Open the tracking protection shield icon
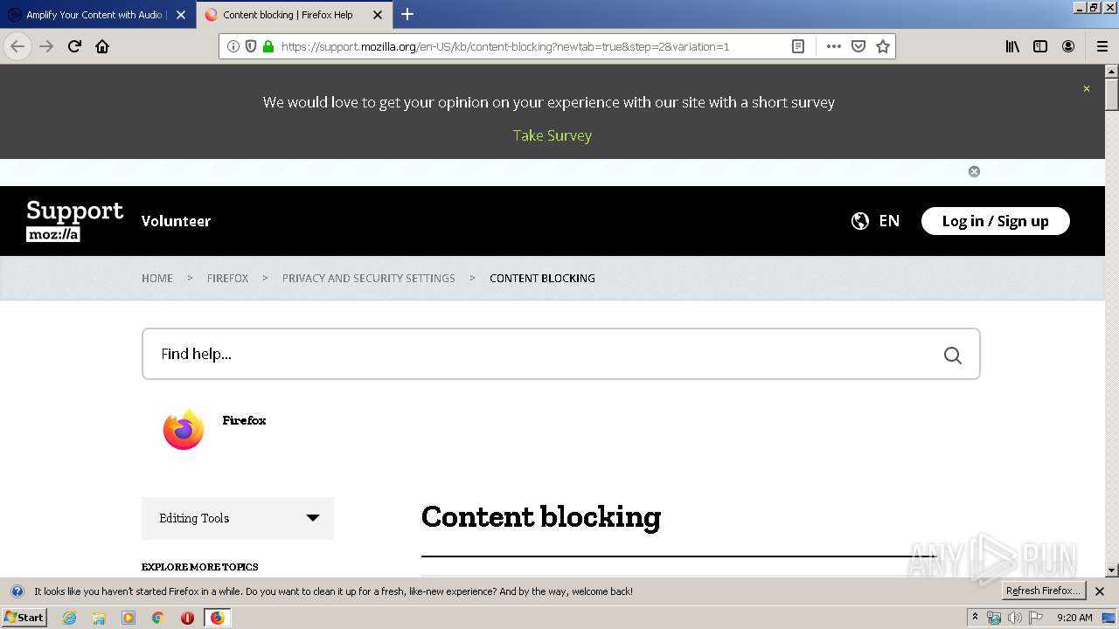This screenshot has height=629, width=1119. click(251, 46)
